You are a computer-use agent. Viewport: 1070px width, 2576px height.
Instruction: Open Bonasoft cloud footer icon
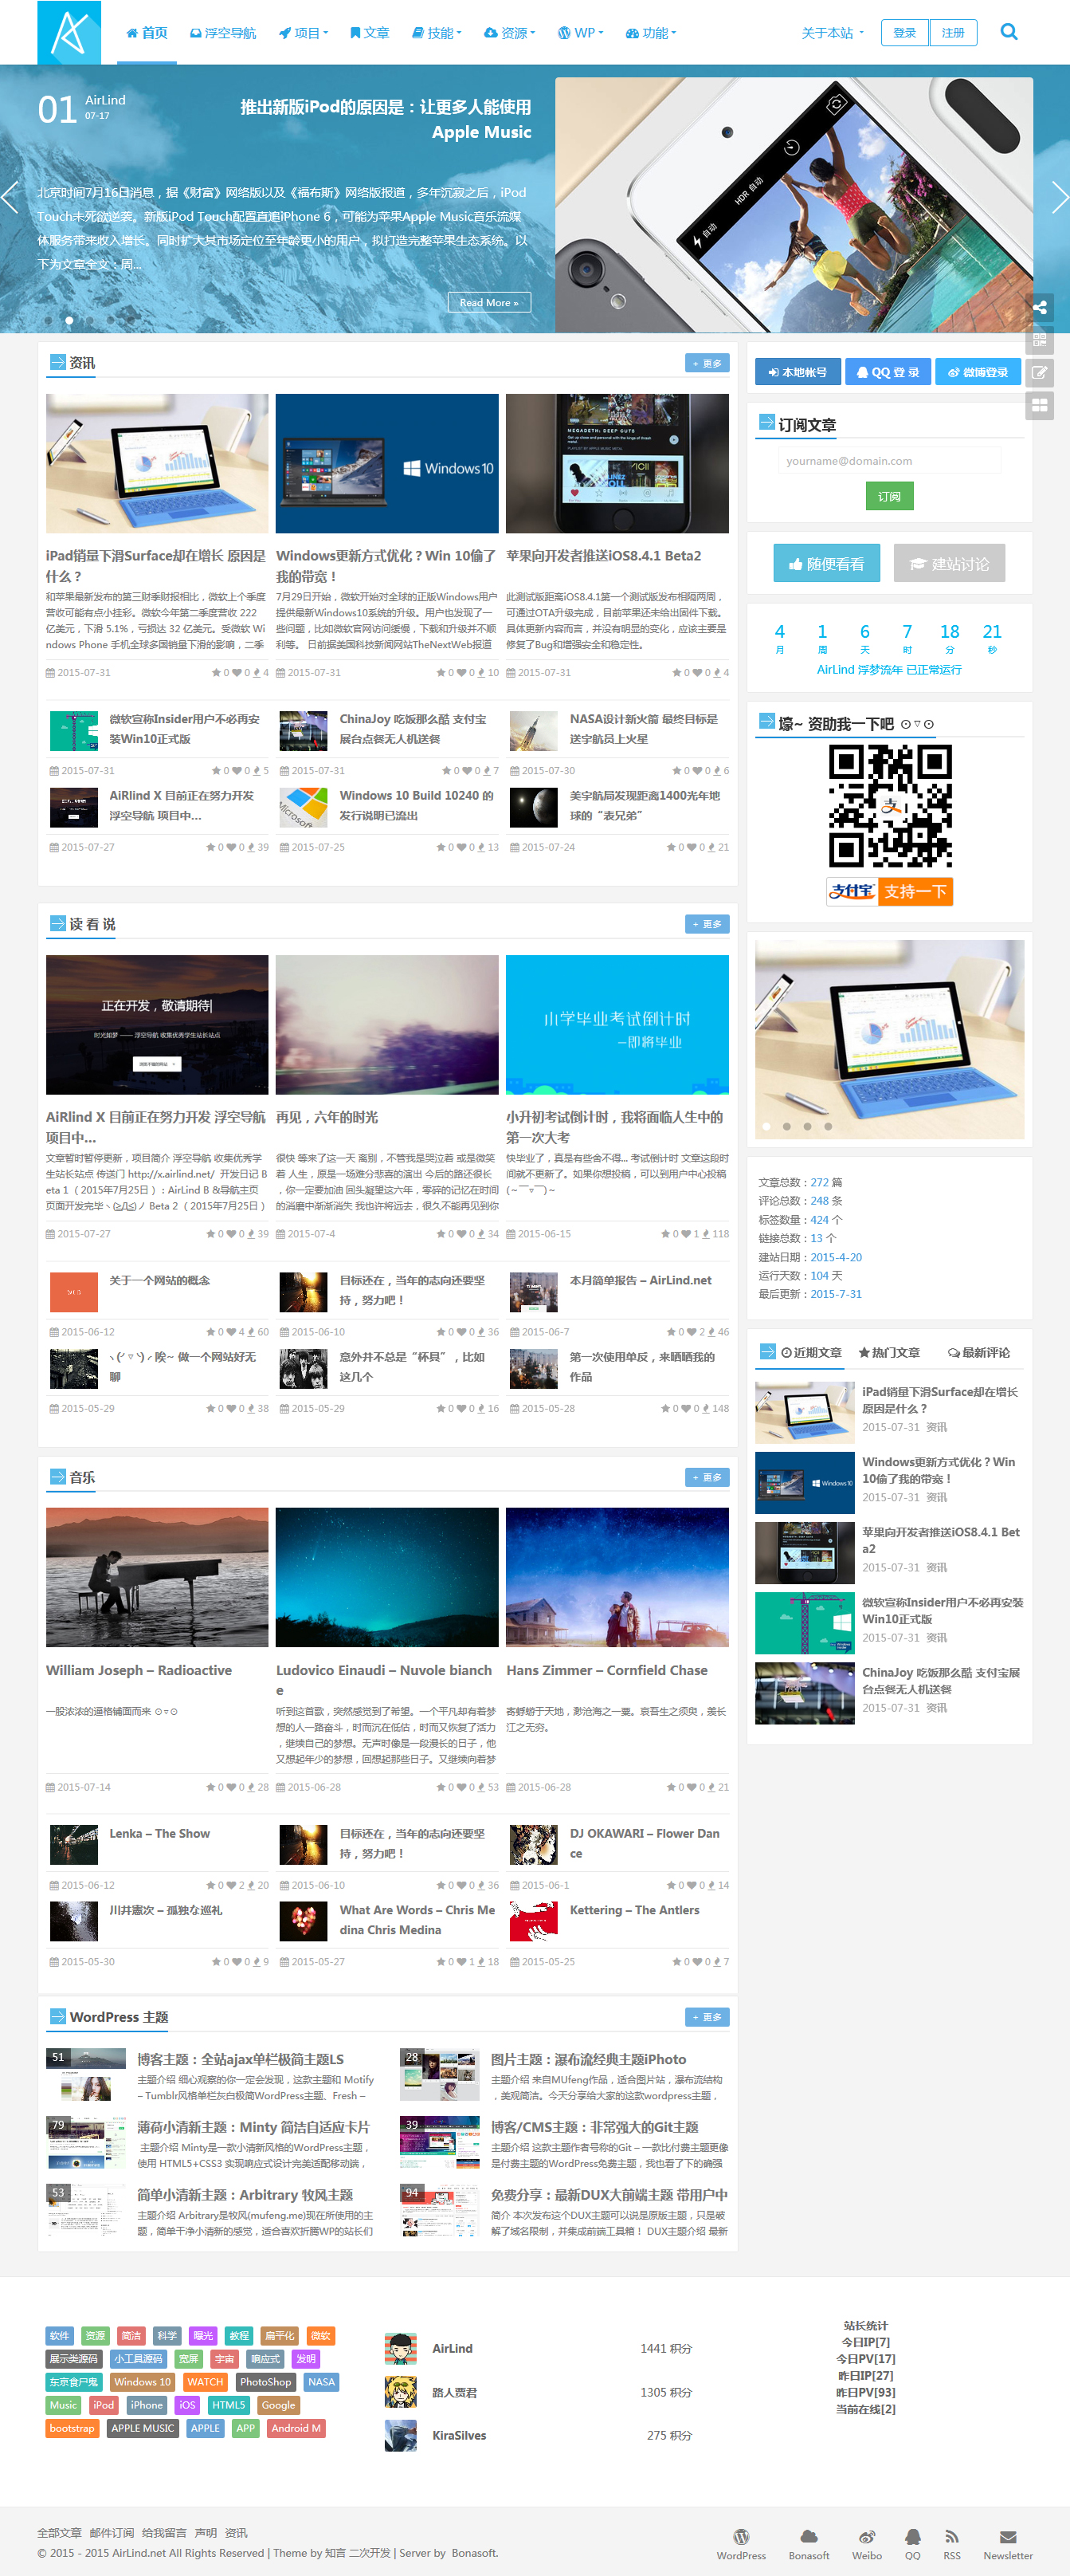pos(809,2535)
